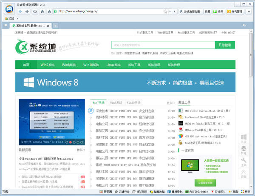Activate 游戏疯狂加速 lightning button
The height and width of the screenshot is (196, 255).
[190, 11]
